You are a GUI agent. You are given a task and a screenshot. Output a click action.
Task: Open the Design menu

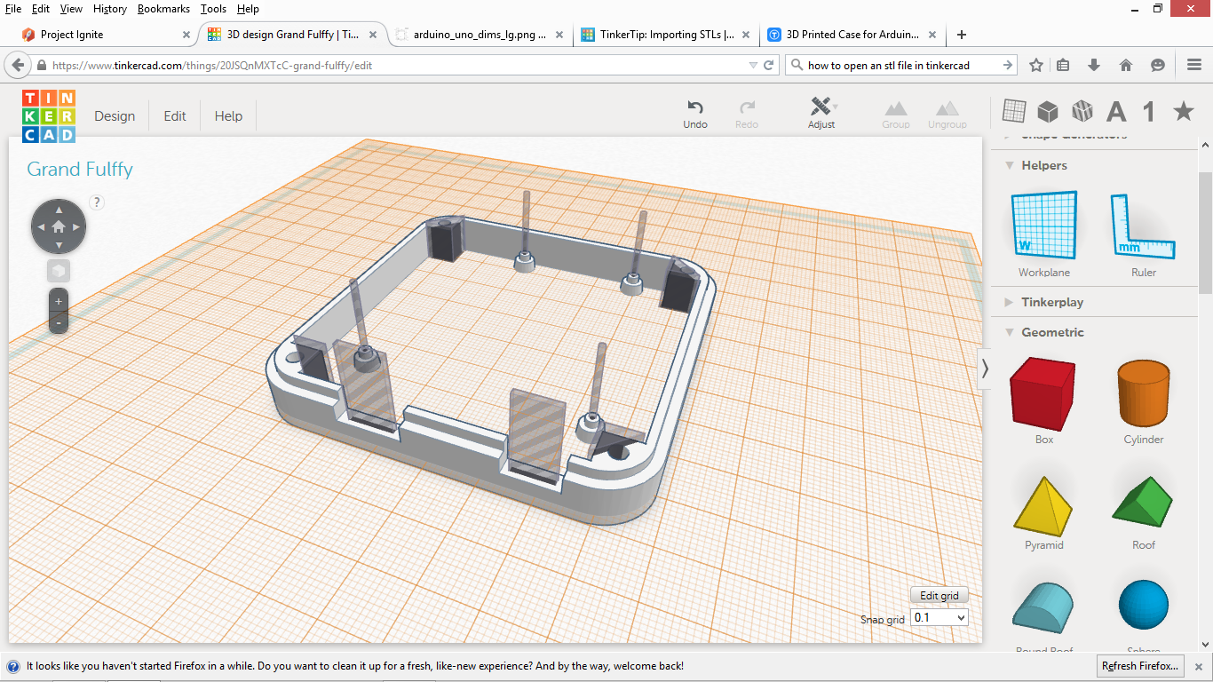[x=115, y=116]
